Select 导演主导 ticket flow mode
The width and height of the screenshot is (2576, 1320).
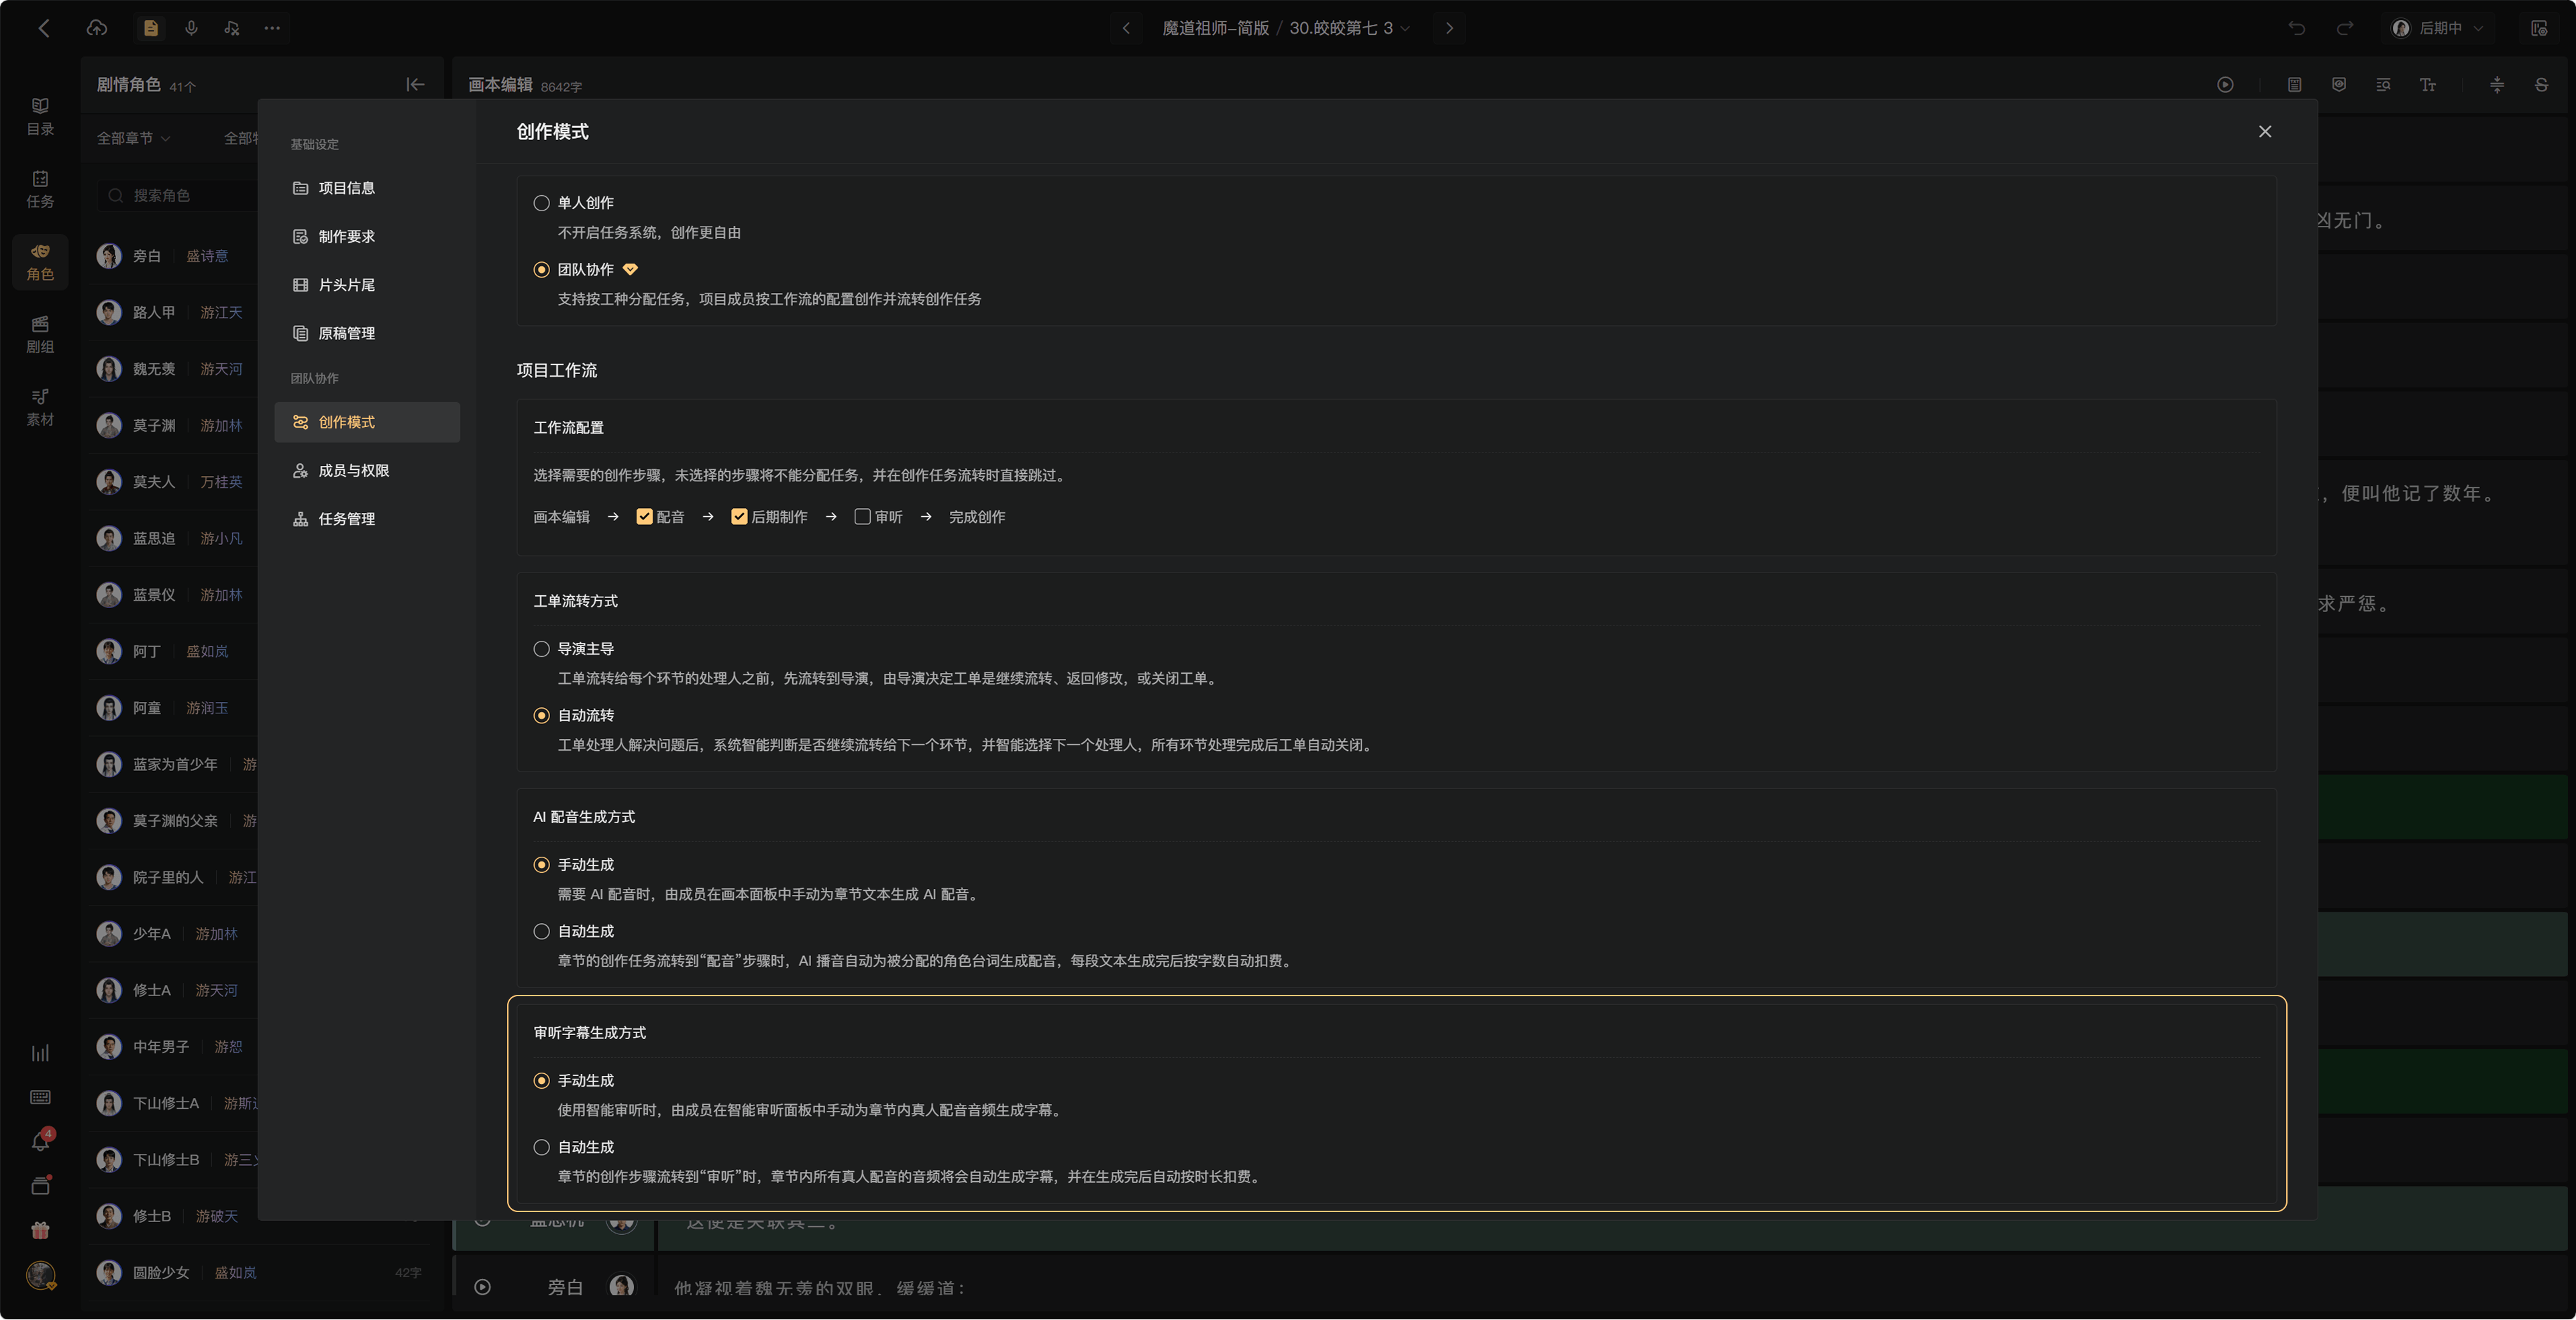pyautogui.click(x=541, y=650)
